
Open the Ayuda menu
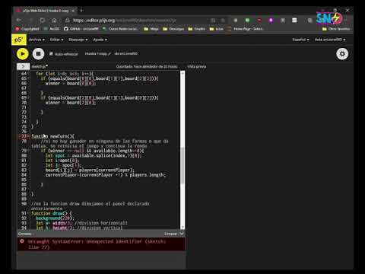[x=100, y=40]
